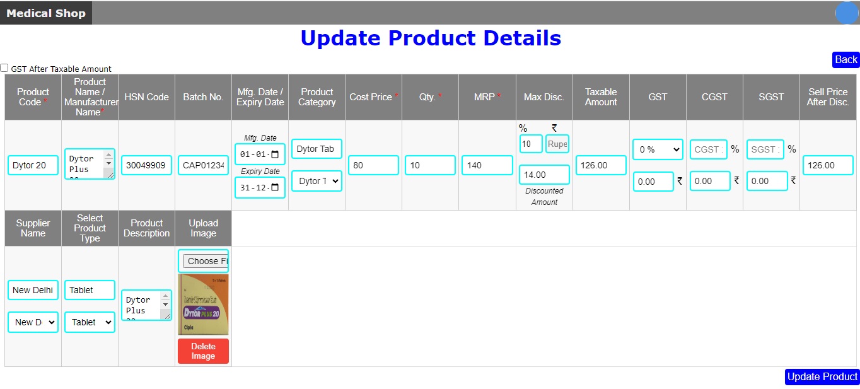
Task: Click the Choose File upload button
Action: (203, 261)
